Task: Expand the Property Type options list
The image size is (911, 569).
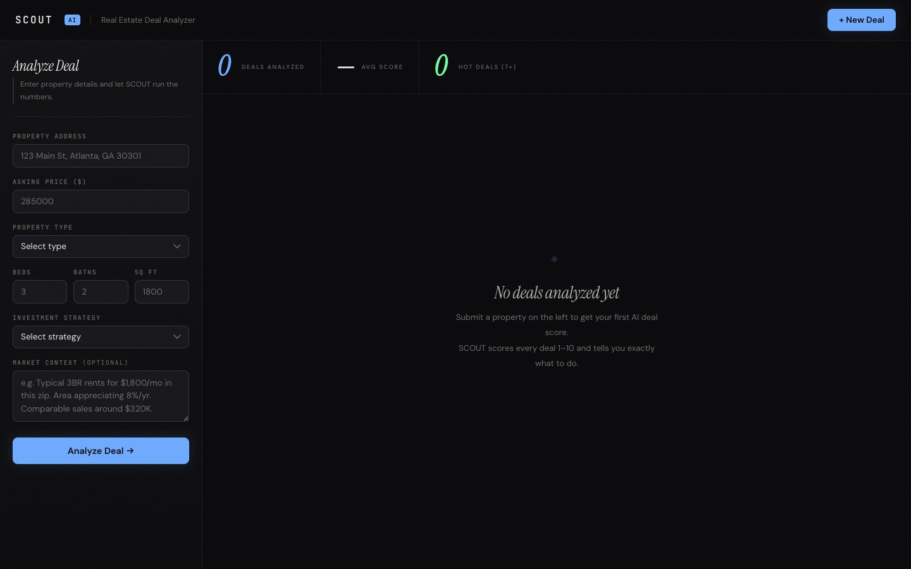Action: coord(101,247)
